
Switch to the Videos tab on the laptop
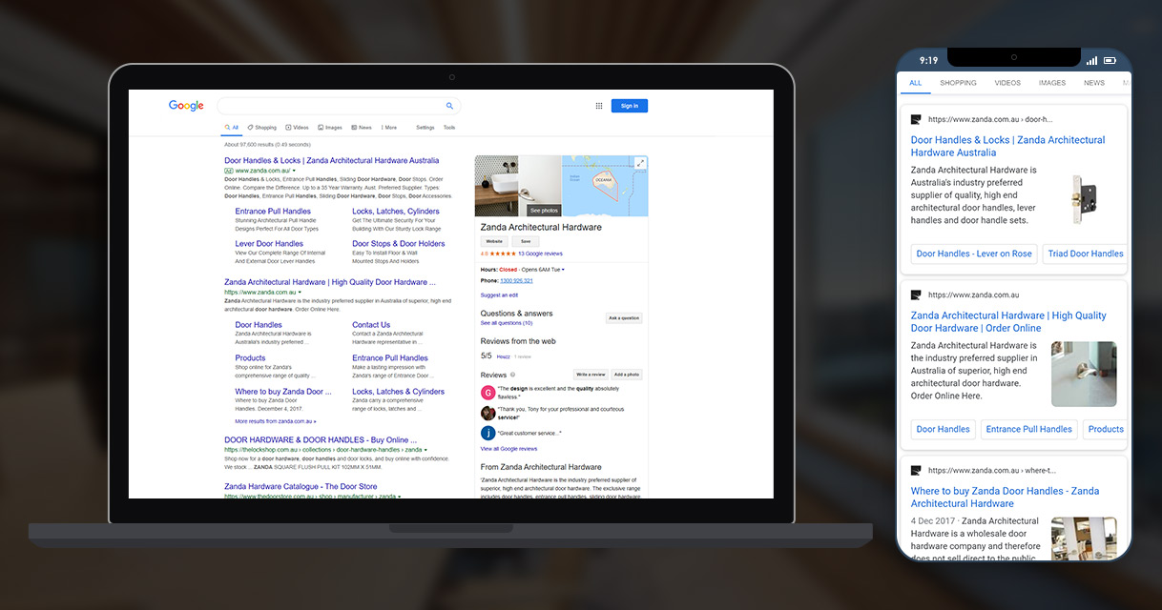(x=298, y=127)
